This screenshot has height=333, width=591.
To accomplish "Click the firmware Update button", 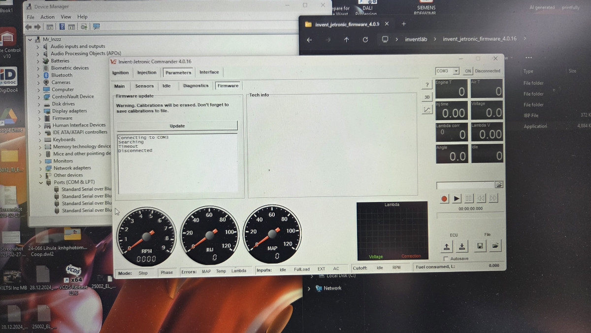I will pos(177,126).
